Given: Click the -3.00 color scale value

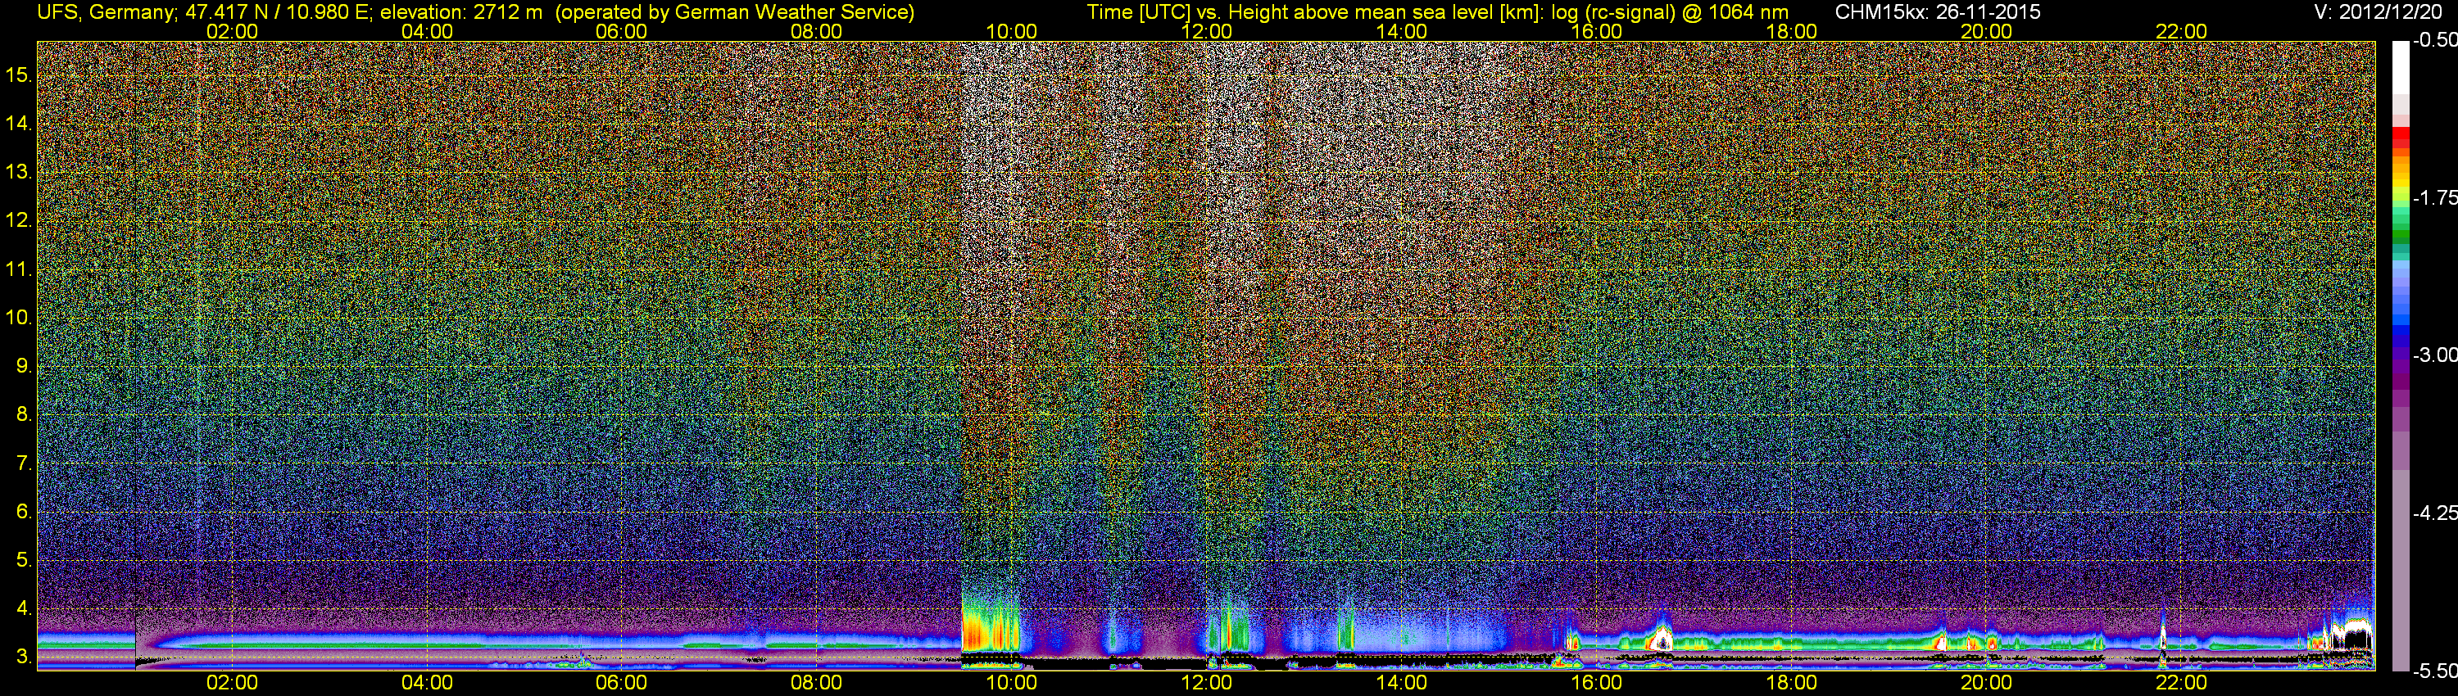Looking at the screenshot, I should (x=2434, y=355).
